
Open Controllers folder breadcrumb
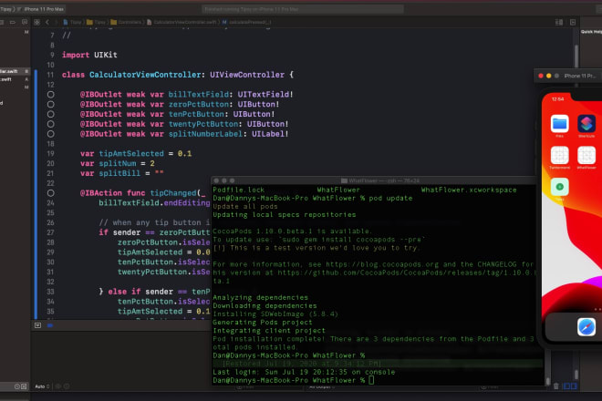point(126,22)
